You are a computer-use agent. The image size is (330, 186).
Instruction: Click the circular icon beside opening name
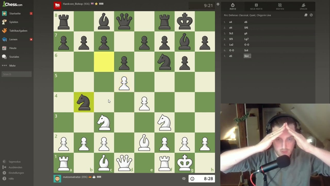311,15
